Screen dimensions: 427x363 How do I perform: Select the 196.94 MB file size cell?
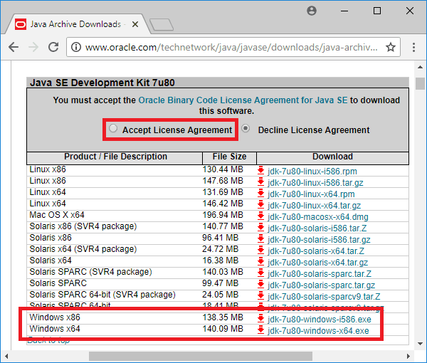click(x=223, y=215)
